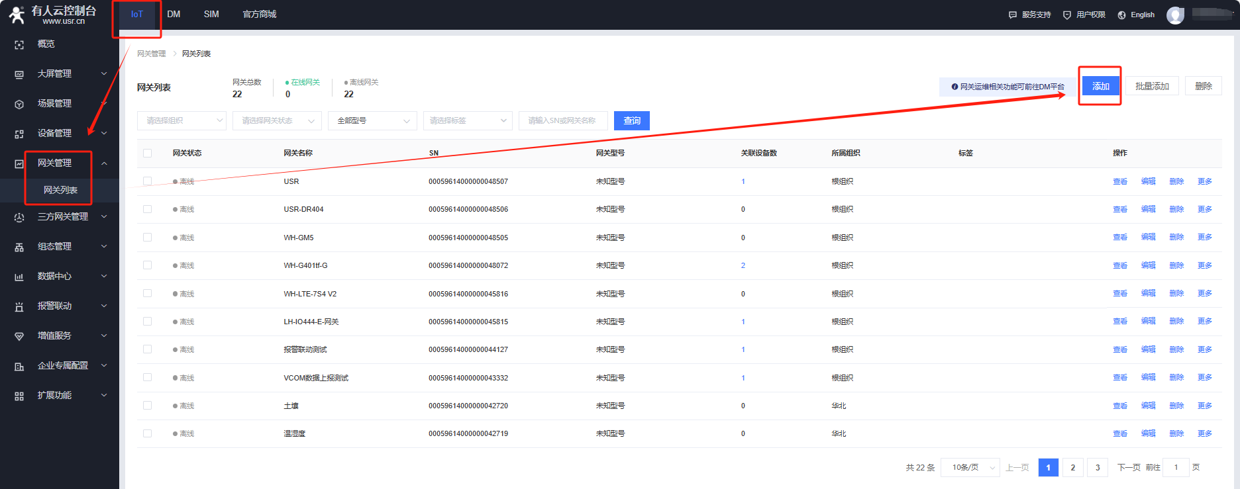Focus the SN or gateway name search field

coord(562,120)
